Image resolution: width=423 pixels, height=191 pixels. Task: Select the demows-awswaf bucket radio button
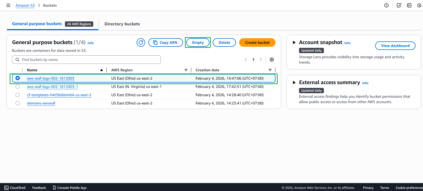click(x=18, y=103)
